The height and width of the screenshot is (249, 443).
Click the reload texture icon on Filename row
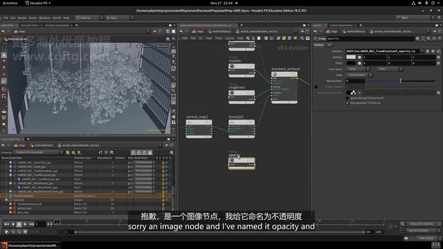[438, 51]
